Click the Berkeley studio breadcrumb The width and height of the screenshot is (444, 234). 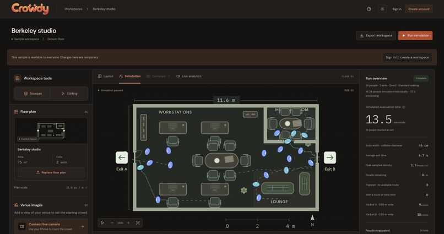104,9
